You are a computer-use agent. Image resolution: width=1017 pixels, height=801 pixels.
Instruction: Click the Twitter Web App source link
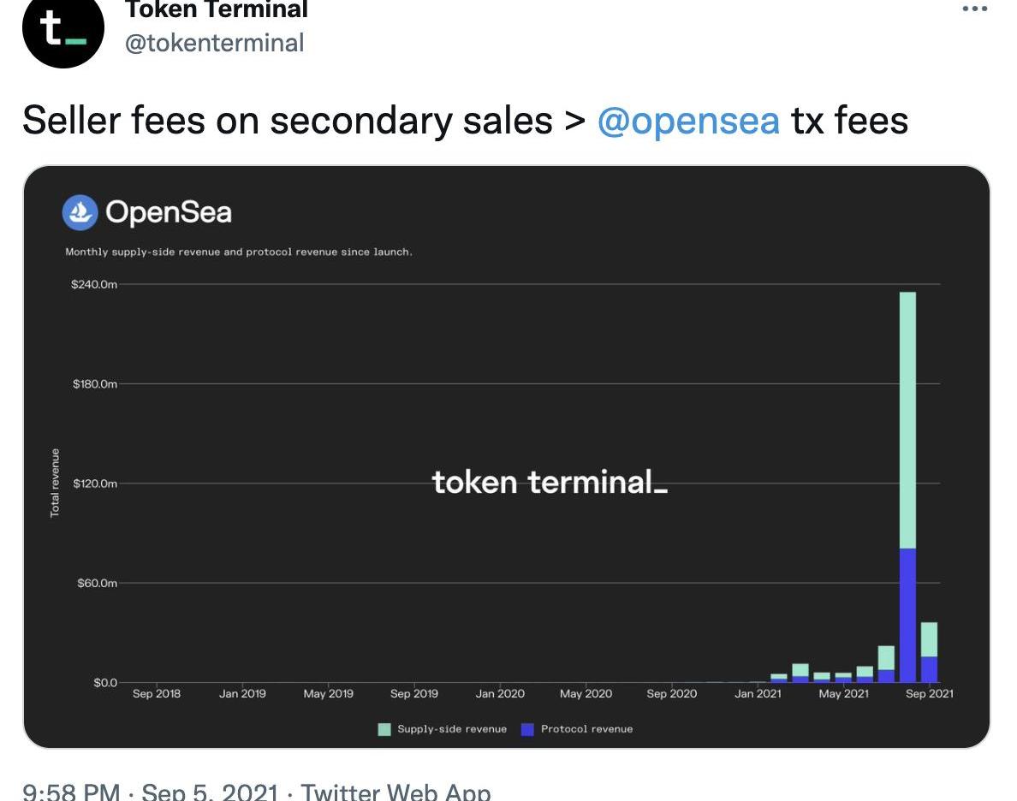coord(396,792)
